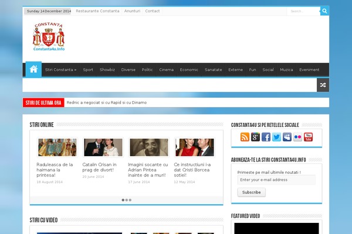This screenshot has height=234, width=352.
Task: Open the Raduleasca article thumbnail
Action: 57,147
